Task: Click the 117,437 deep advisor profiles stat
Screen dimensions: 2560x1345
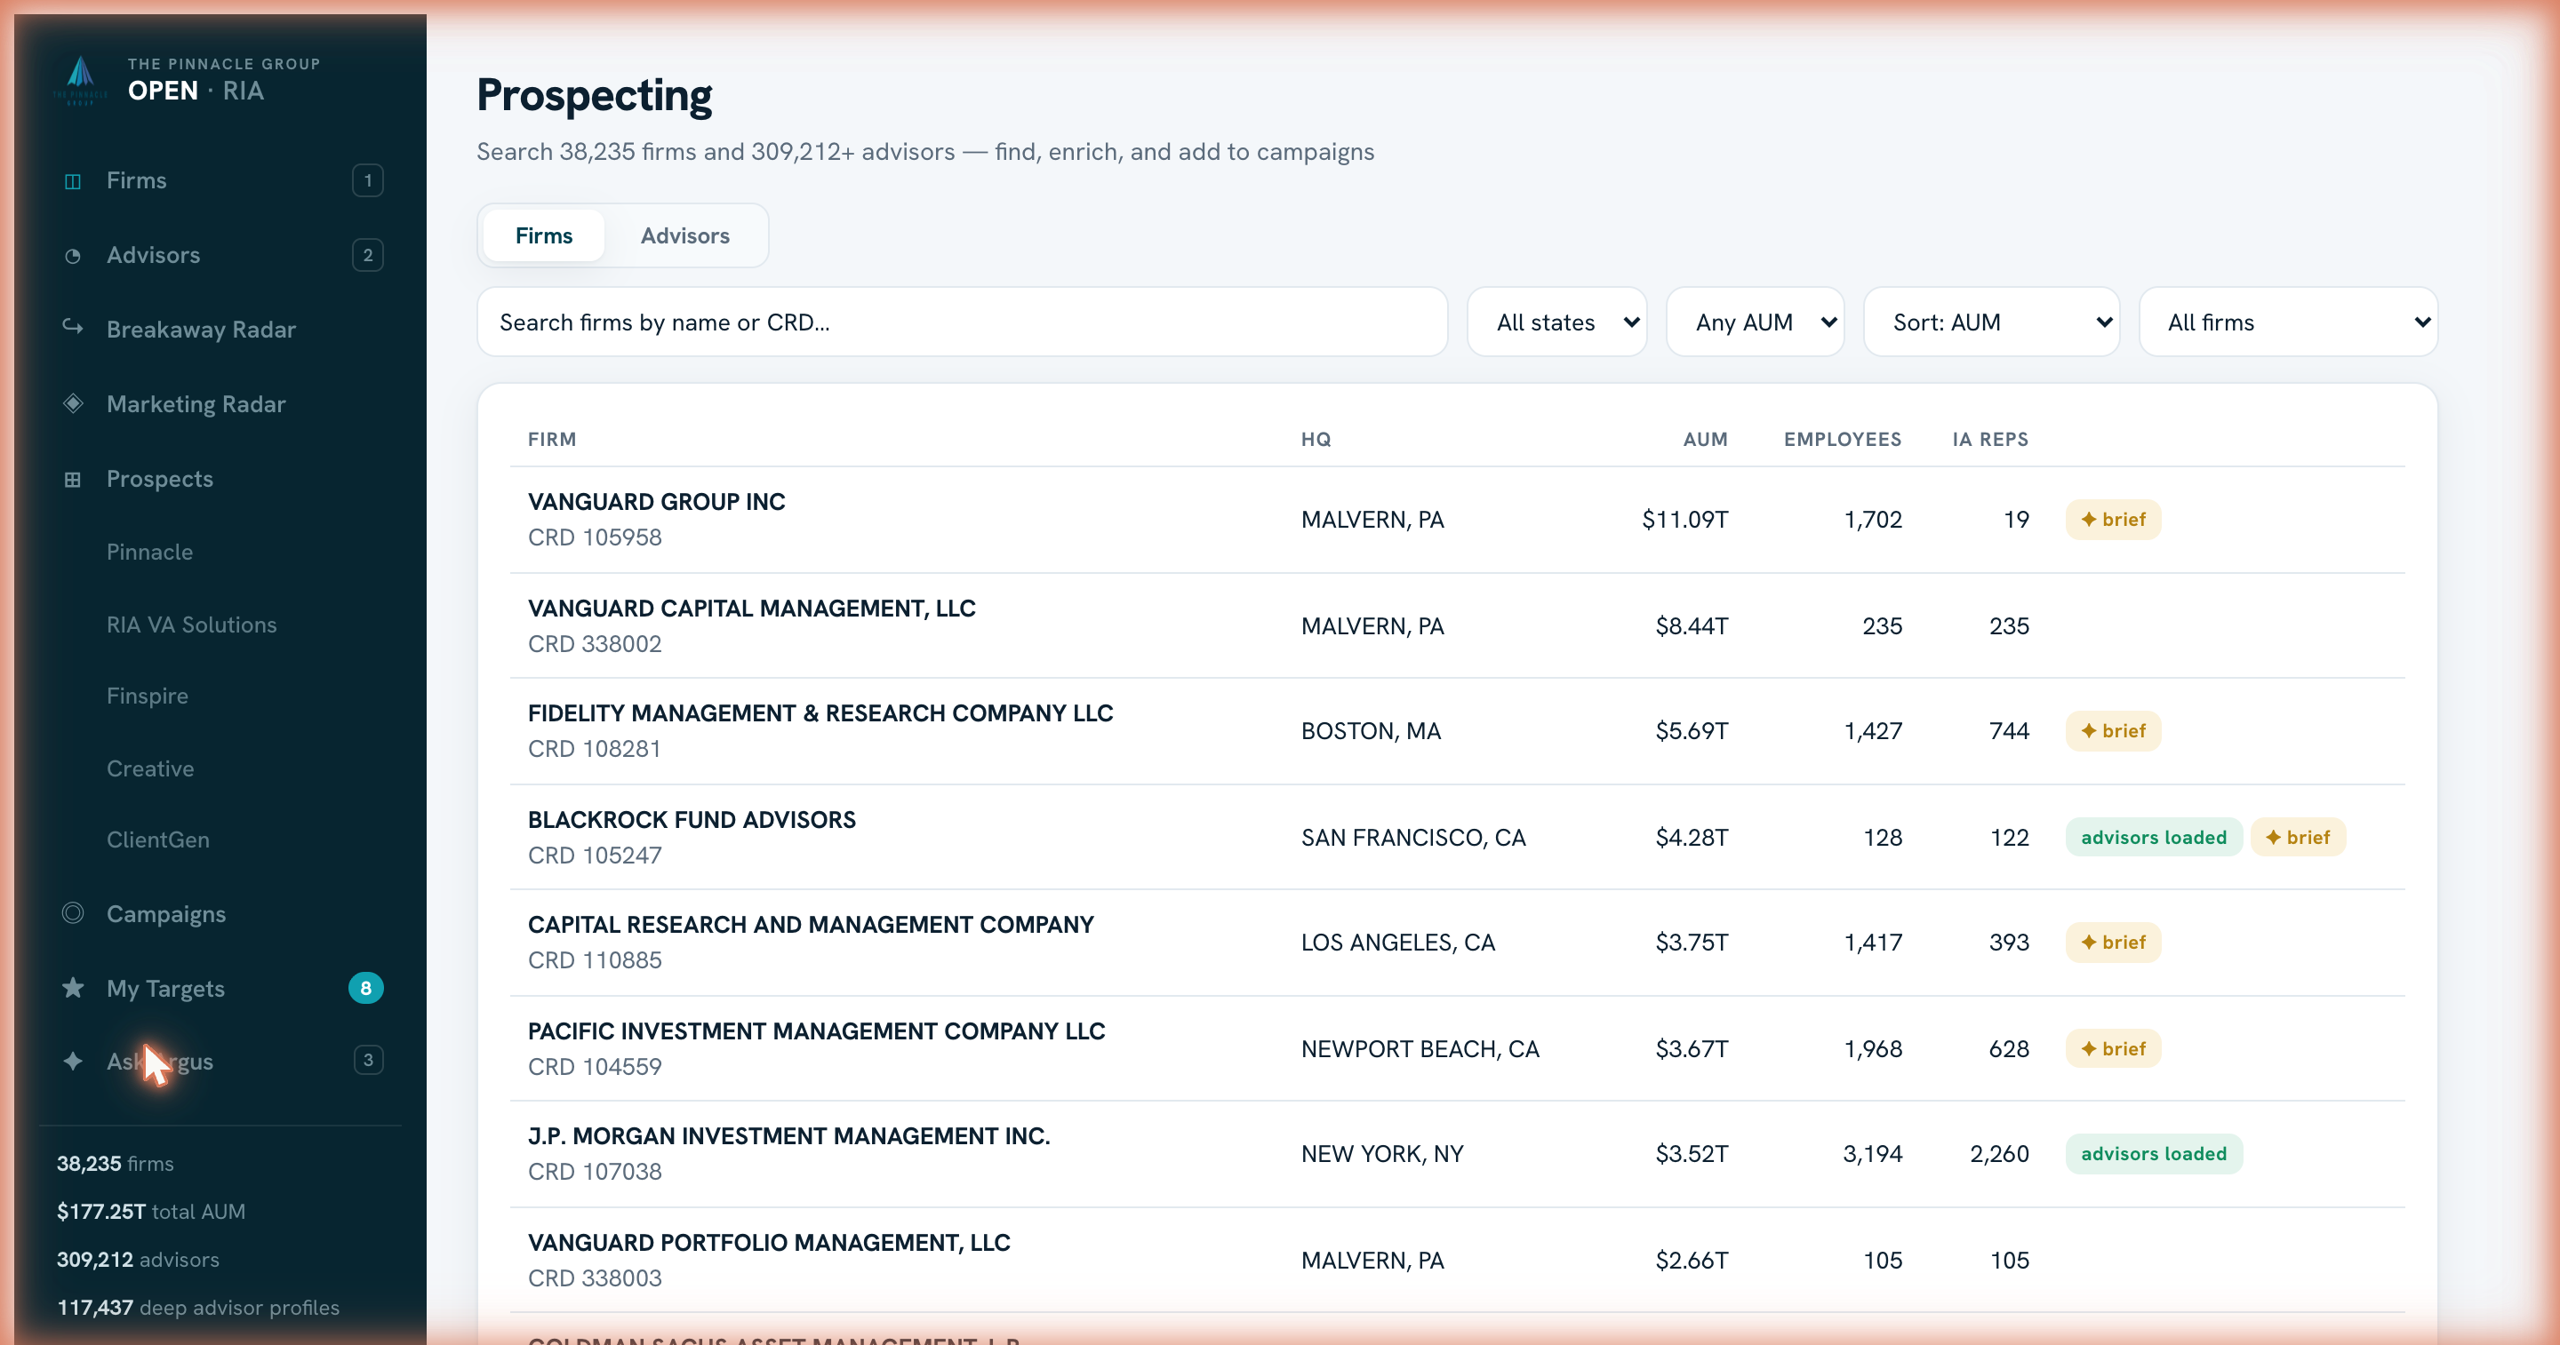Action: (x=197, y=1308)
